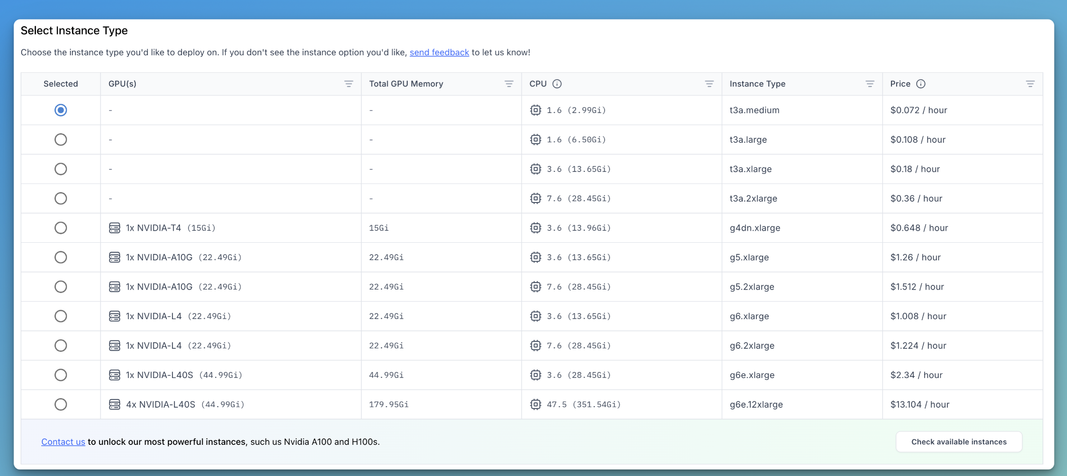Open the CPU column filter menu
The height and width of the screenshot is (476, 1067).
click(709, 84)
